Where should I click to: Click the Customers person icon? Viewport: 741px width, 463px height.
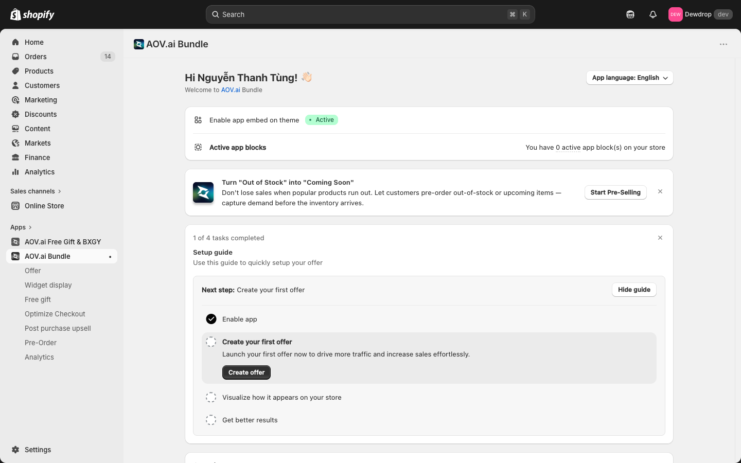click(15, 85)
